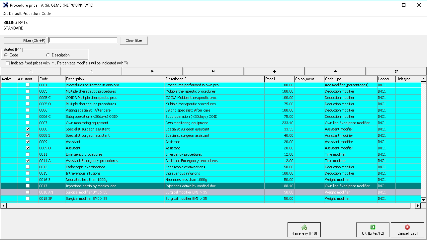Select the Description sort radio button

(48, 55)
